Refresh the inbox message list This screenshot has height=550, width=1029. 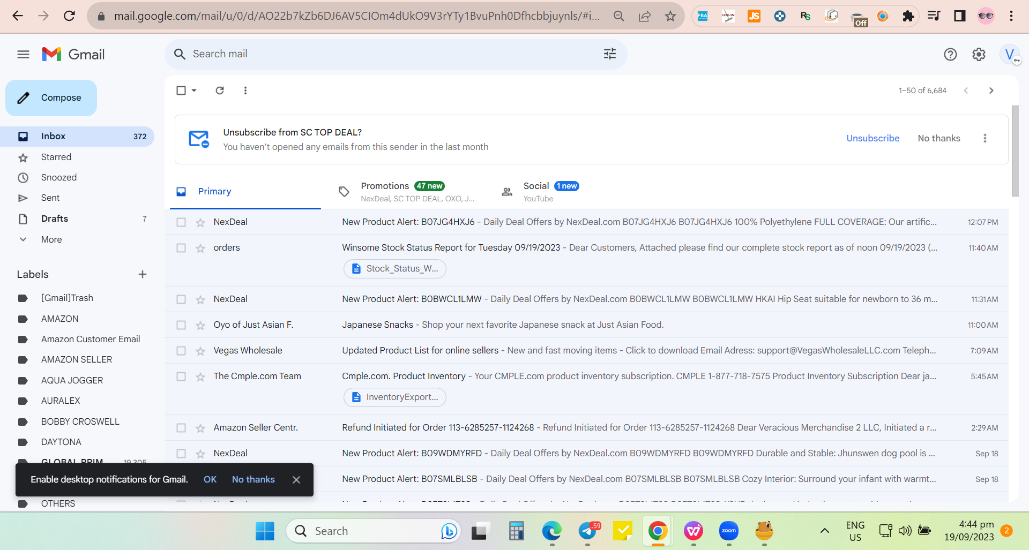click(220, 91)
